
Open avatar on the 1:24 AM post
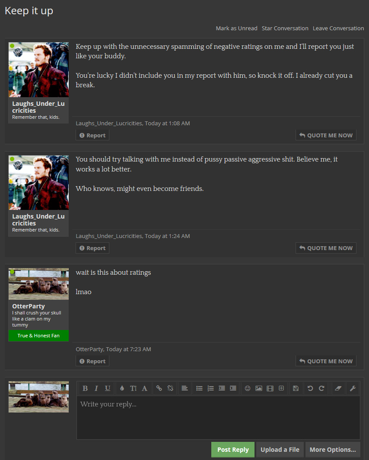[39, 182]
